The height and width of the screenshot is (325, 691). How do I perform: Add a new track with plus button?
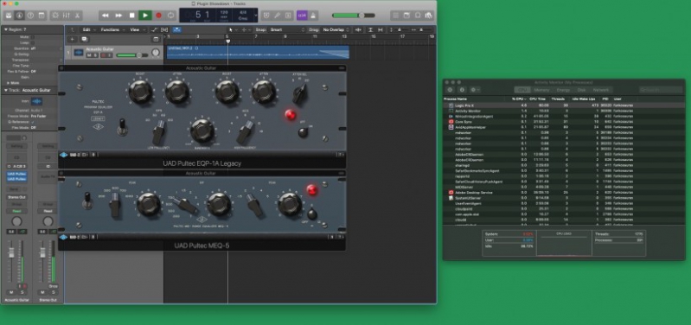[73, 39]
